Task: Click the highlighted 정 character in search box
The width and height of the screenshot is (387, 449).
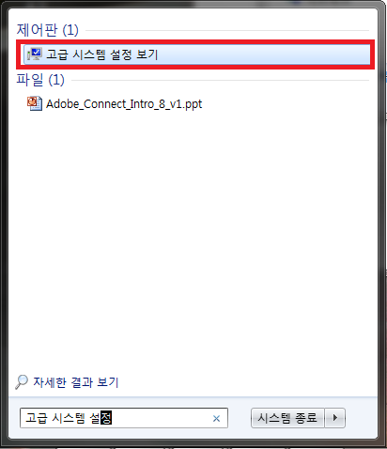Action: click(106, 418)
